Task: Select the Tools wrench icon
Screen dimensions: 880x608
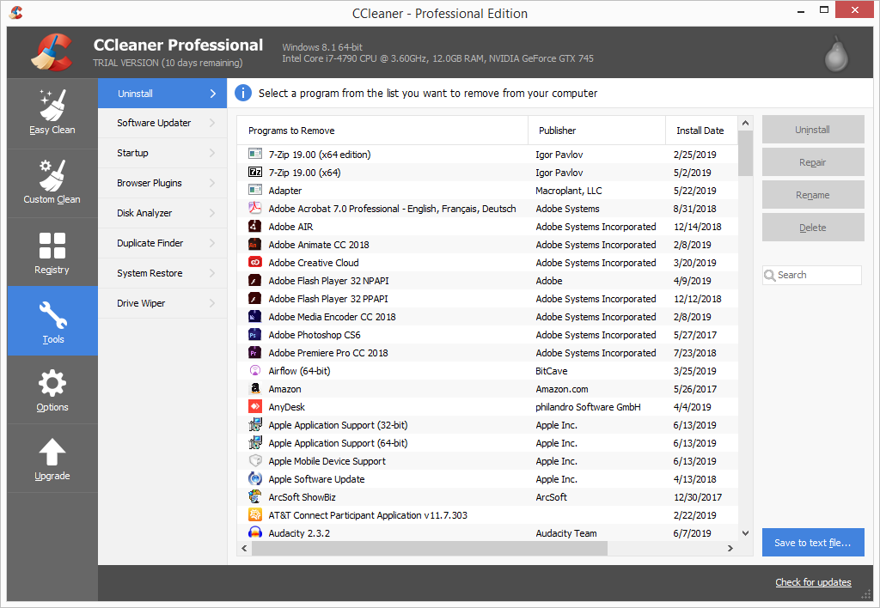Action: 52,320
